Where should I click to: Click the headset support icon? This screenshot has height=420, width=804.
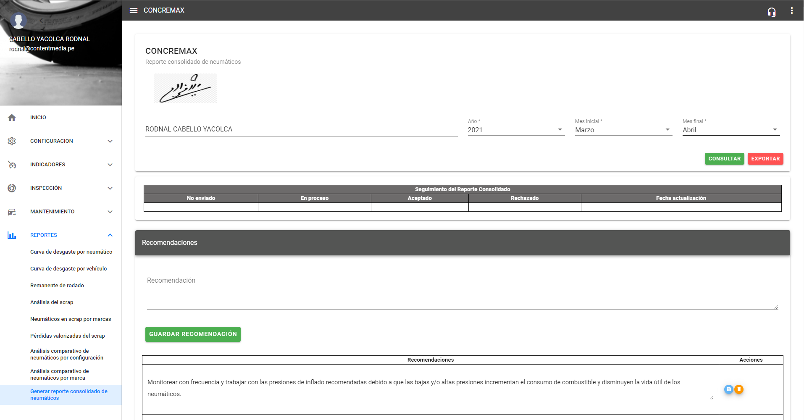click(x=771, y=12)
